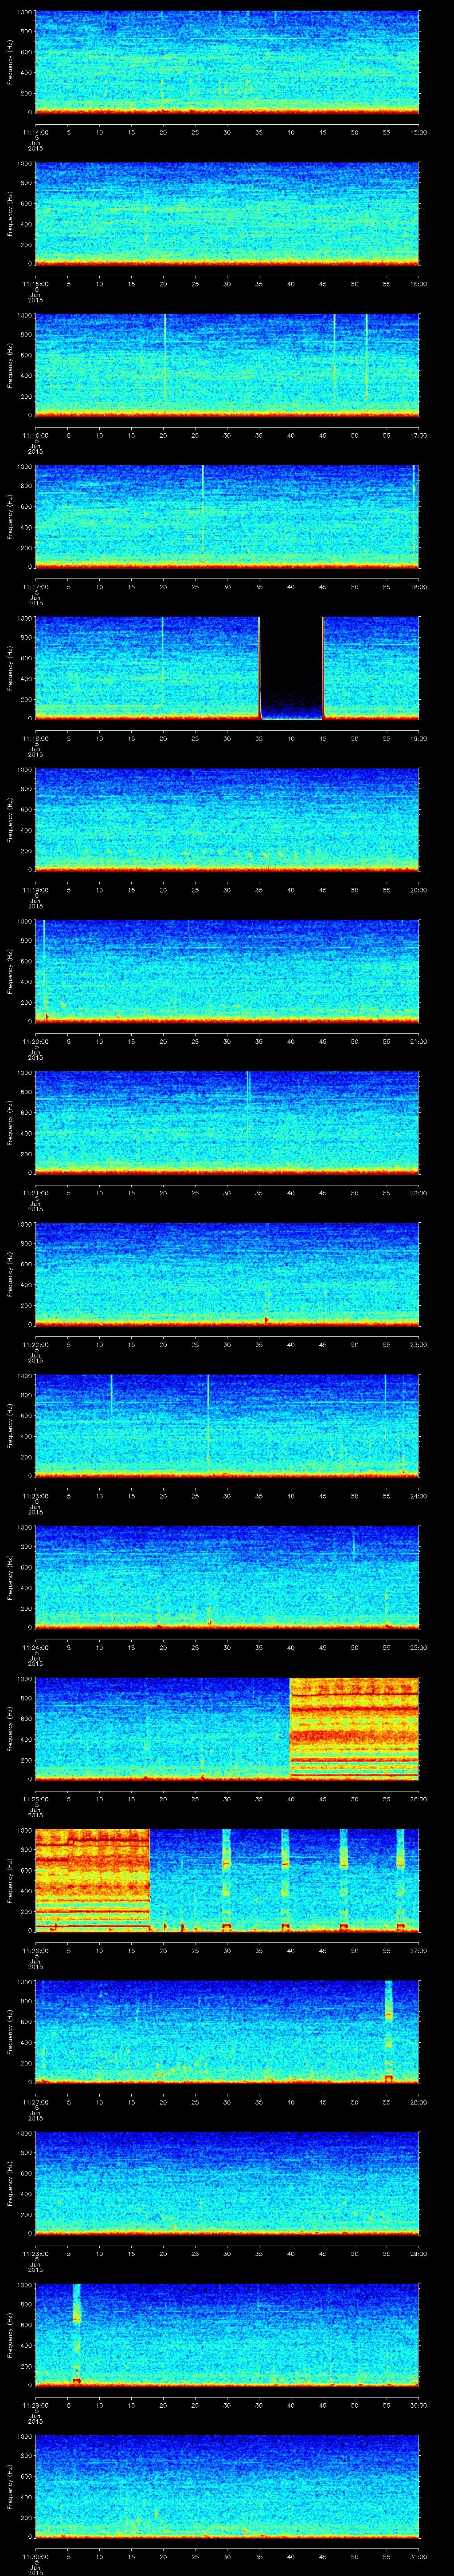This screenshot has width=454, height=2576.
Task: Click the '11:16:00' start time label
Action: point(35,435)
